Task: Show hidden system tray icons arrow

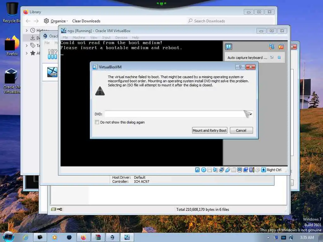Action: click(x=268, y=238)
